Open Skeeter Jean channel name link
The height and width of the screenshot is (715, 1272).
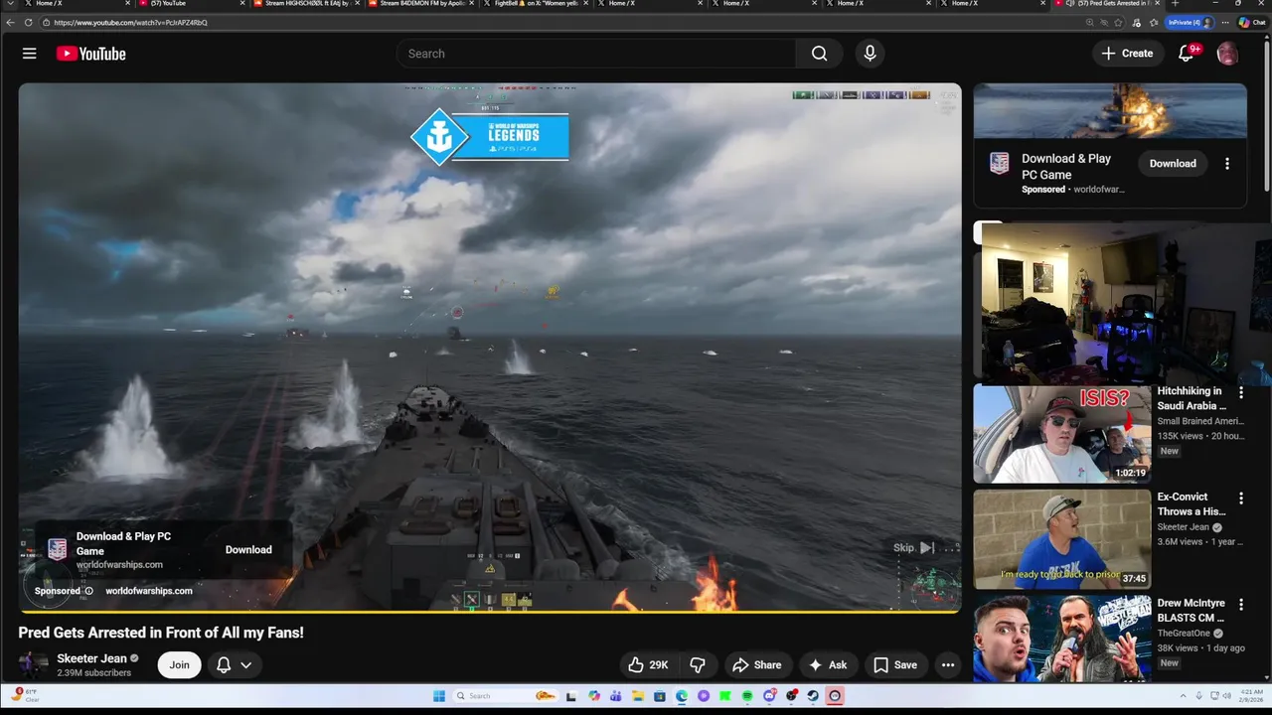pos(91,658)
